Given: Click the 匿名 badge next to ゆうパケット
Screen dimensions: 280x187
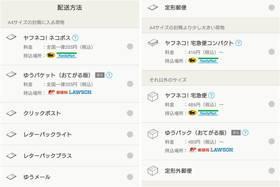Looking at the screenshot, I should [x=100, y=75].
